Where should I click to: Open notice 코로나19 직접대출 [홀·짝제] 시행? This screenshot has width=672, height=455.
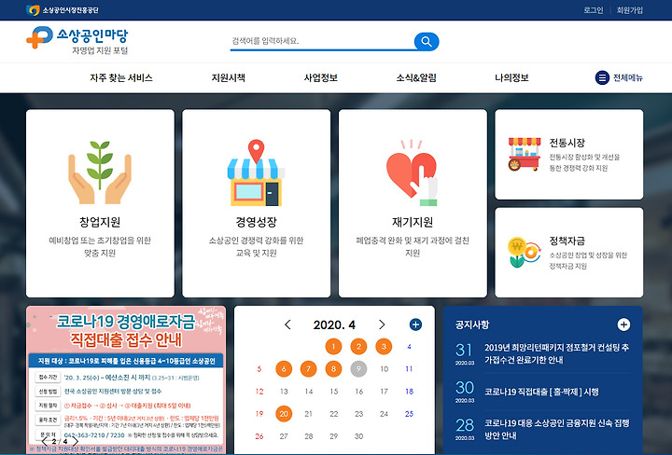pos(541,392)
